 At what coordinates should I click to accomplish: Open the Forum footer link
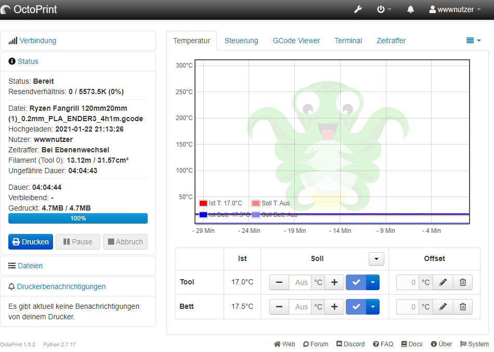pyautogui.click(x=316, y=344)
